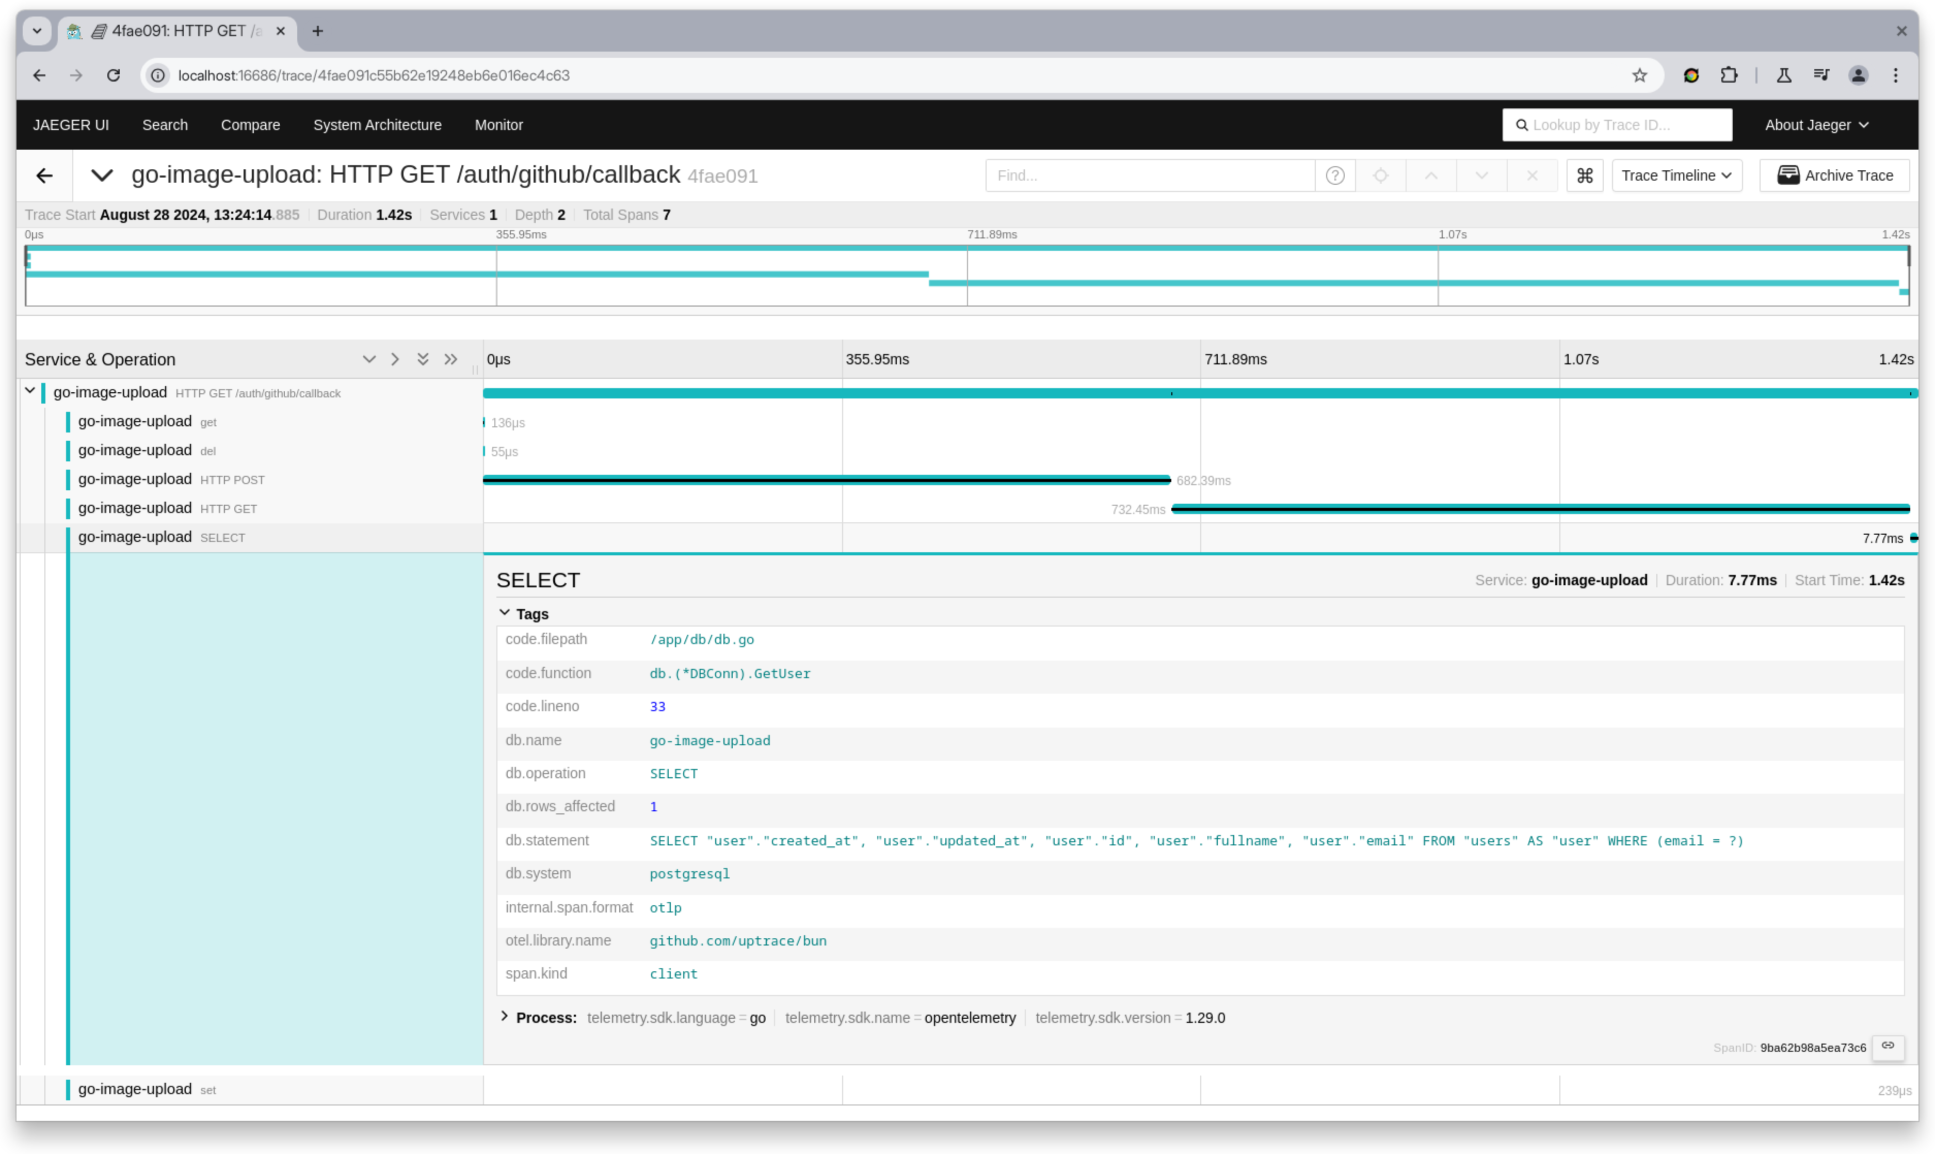
Task: Jump to previous search match with up arrow
Action: (x=1430, y=175)
